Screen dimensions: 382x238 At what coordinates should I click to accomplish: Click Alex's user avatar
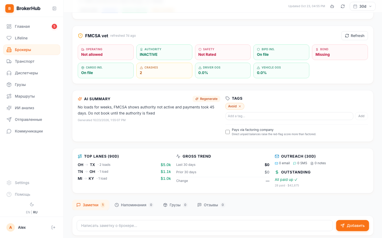pos(11,227)
